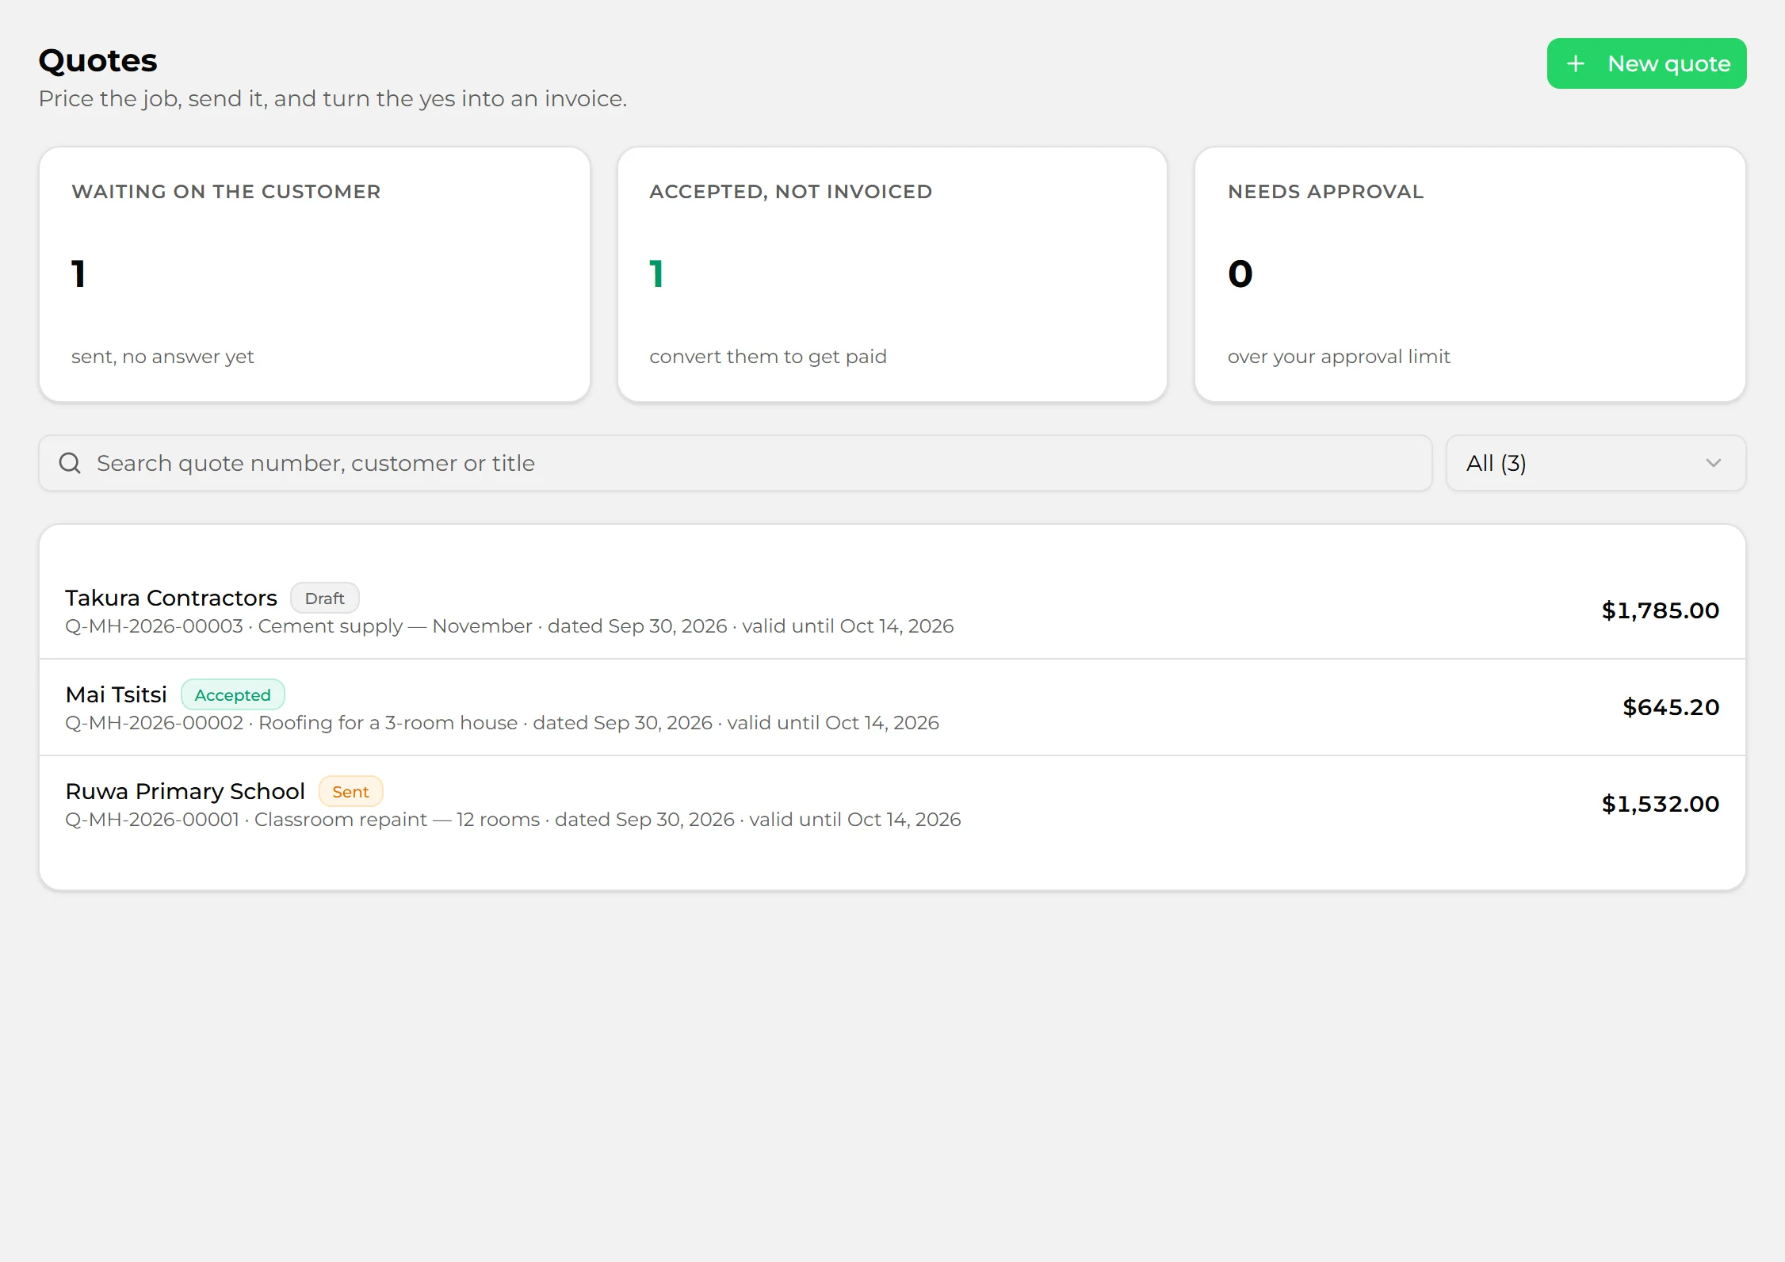The width and height of the screenshot is (1785, 1262).
Task: Open the Takura Contractors quote
Action: (x=892, y=610)
